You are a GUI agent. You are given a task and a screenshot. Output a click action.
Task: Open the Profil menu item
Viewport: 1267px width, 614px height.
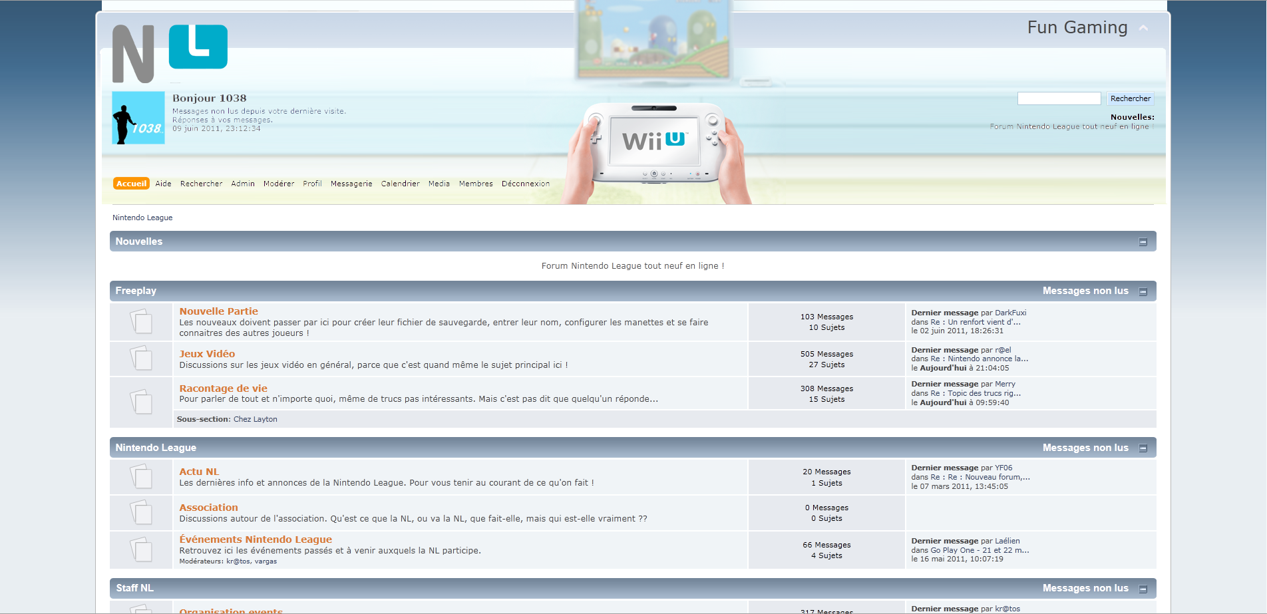tap(312, 184)
